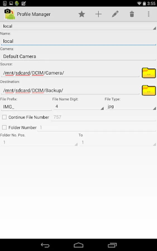Click the File Prefix field IMG_
The image size is (157, 251).
click(26, 107)
